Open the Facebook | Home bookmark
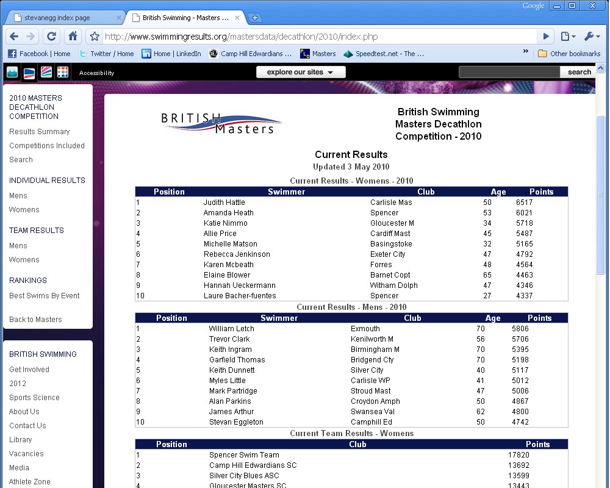This screenshot has height=488, width=610. [x=39, y=54]
